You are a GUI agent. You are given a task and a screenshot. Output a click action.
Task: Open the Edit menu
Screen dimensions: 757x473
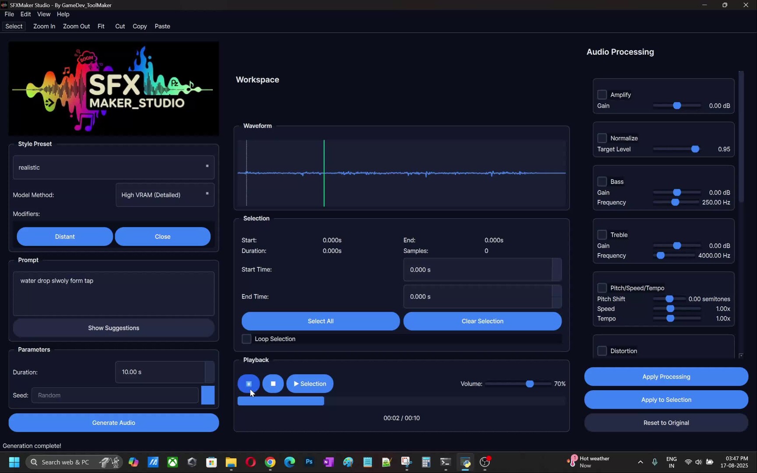pyautogui.click(x=25, y=14)
